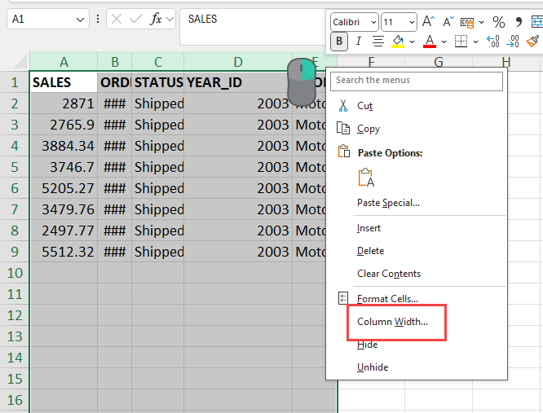Click Hide in the context menu
543x413 pixels.
[x=367, y=345]
